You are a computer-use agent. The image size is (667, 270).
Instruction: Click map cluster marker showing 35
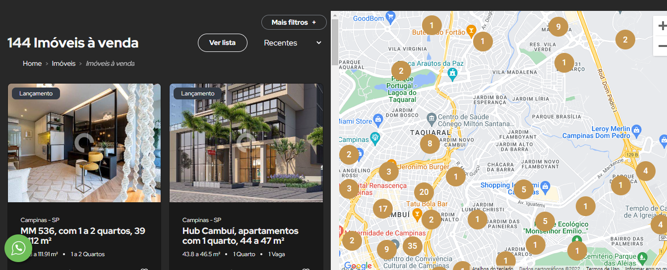coord(413,245)
